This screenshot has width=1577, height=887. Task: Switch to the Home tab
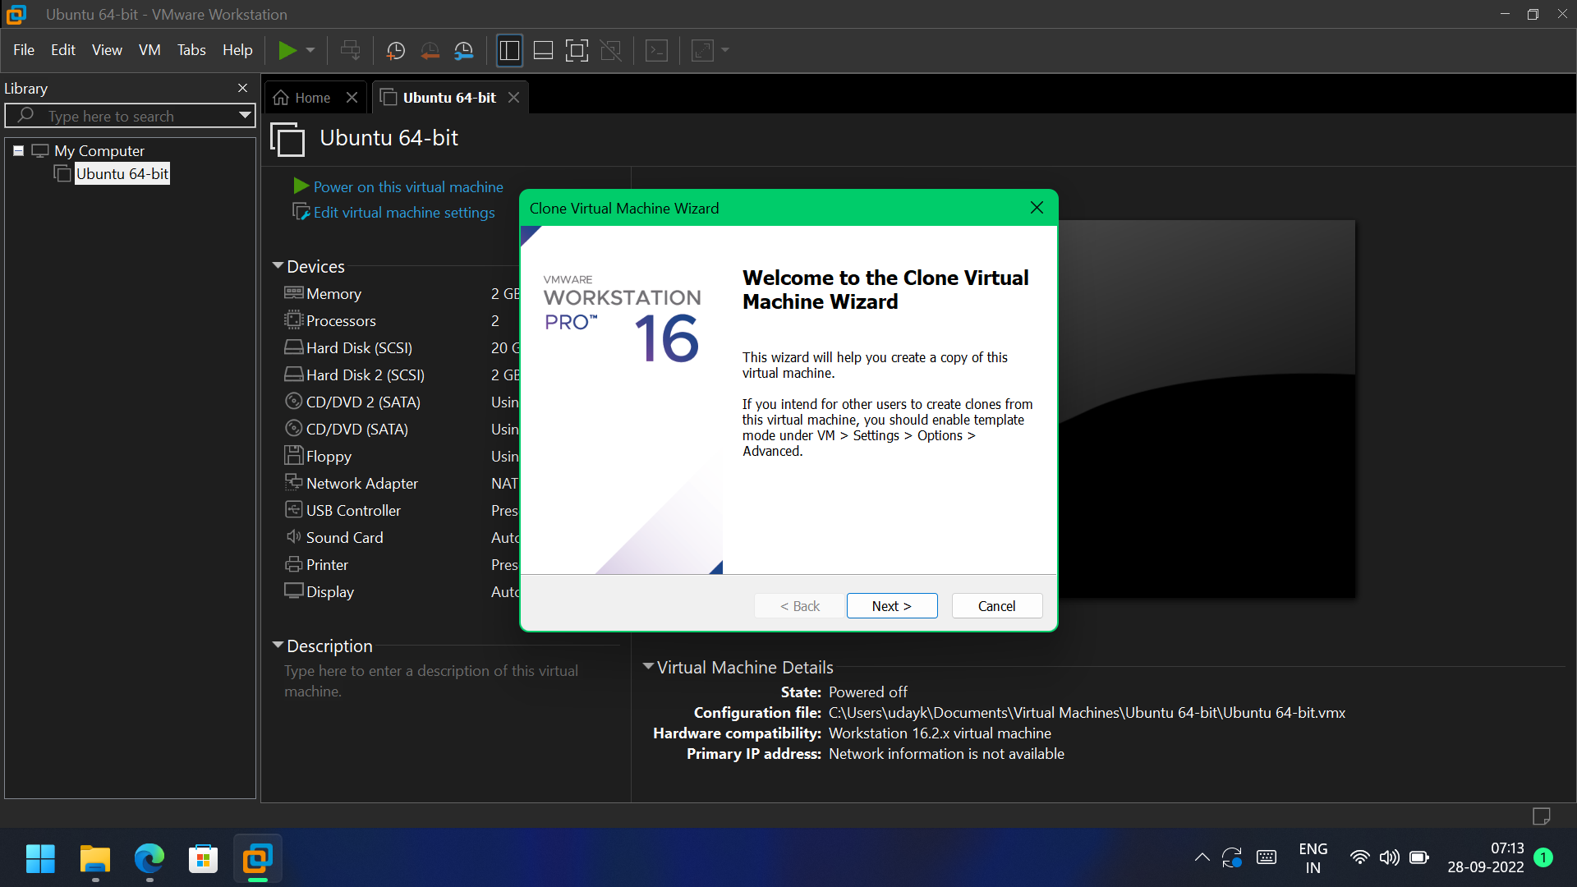[312, 98]
